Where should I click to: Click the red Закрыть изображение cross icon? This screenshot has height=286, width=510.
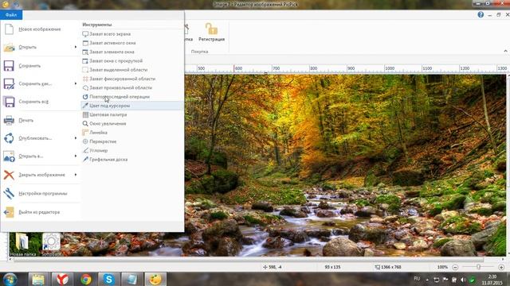[x=9, y=175]
